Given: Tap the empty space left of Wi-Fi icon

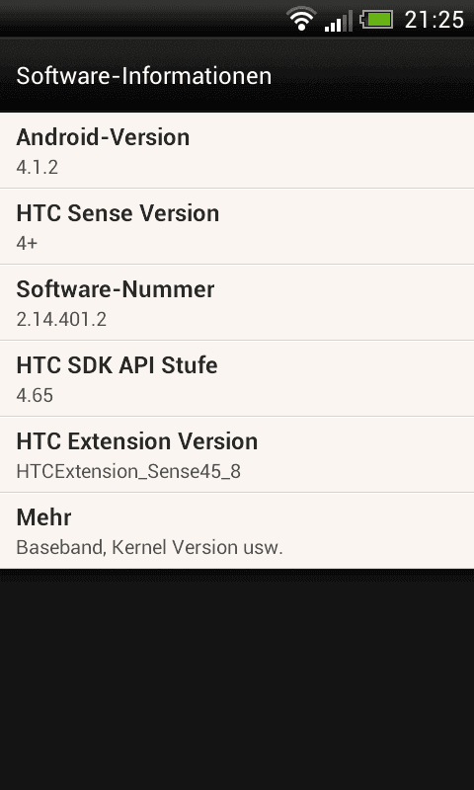Looking at the screenshot, I should [x=141, y=19].
